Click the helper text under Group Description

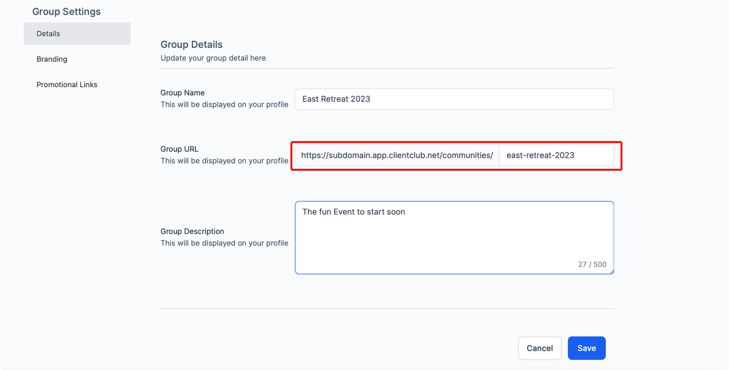[x=224, y=243]
